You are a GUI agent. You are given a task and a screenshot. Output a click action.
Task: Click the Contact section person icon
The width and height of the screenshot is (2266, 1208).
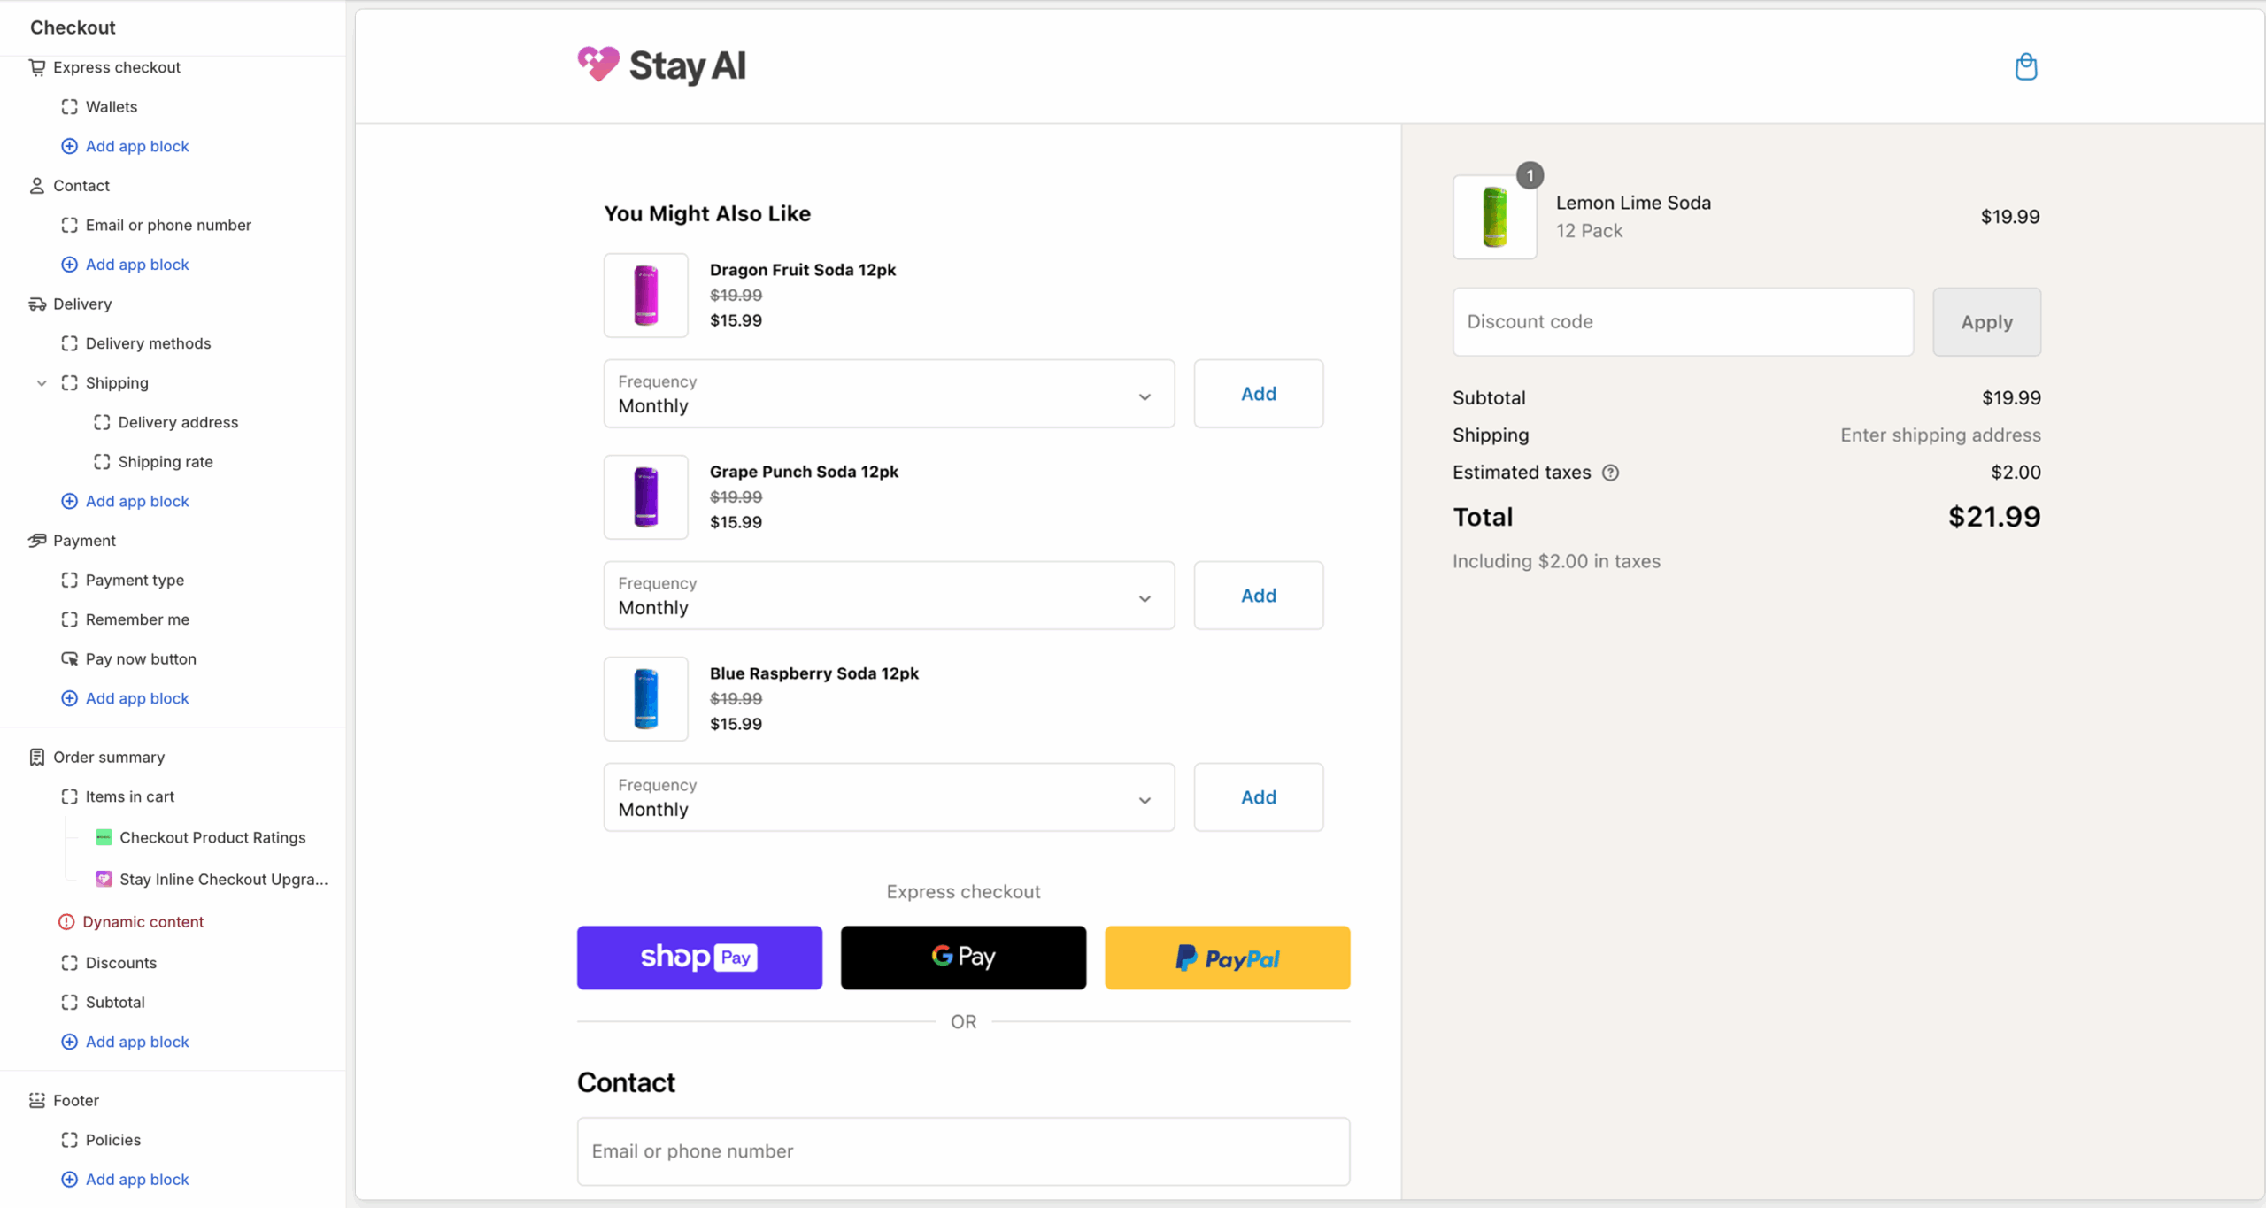36,186
